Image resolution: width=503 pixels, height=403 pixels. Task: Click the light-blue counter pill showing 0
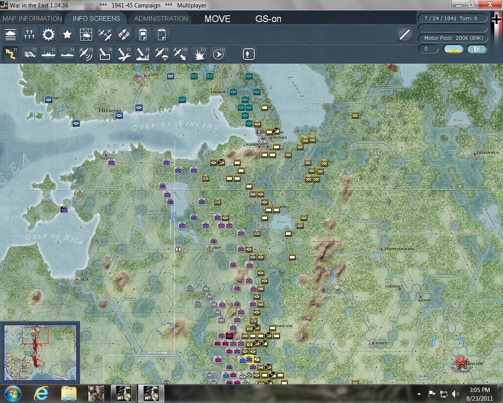(477, 49)
